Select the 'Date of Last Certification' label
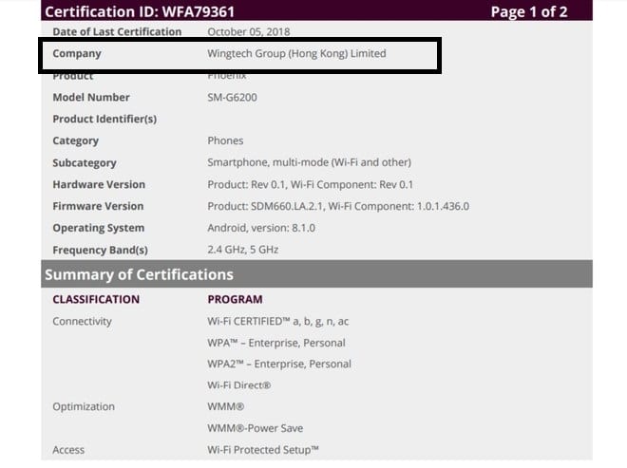The image size is (627, 468). tap(117, 31)
